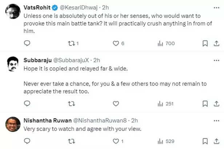Share VatsRohit's tweet
The width and height of the screenshot is (224, 149).
click(216, 43)
